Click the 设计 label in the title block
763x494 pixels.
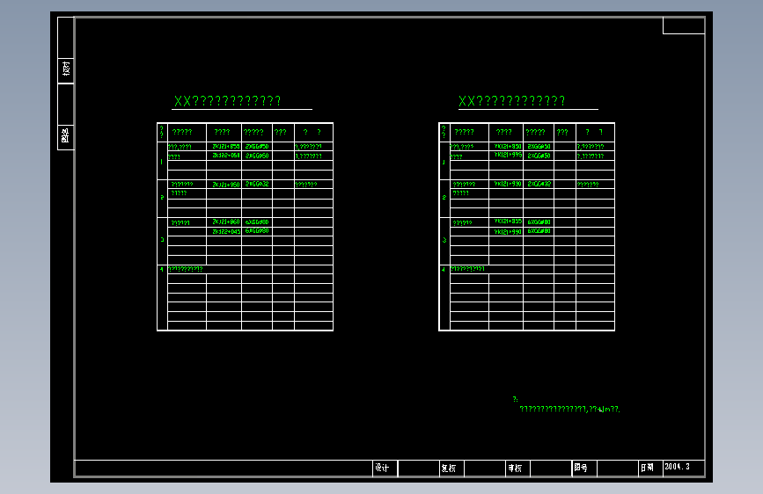(x=382, y=468)
